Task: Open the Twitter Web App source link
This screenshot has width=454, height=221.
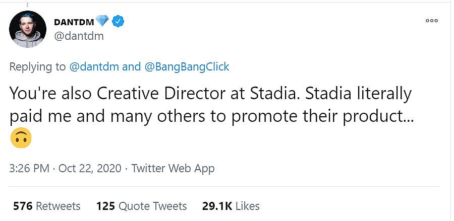Action: [173, 168]
